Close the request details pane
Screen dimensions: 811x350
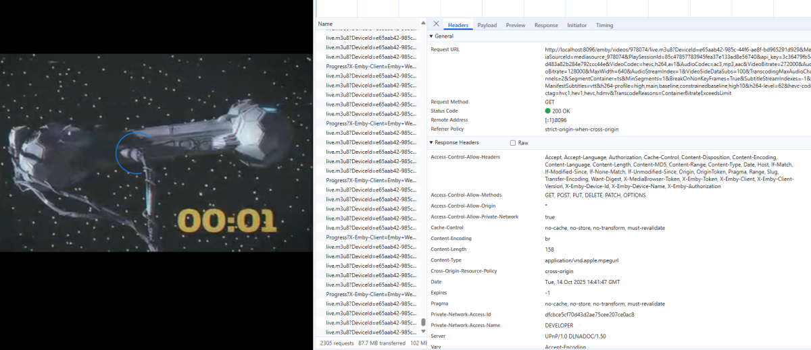[436, 24]
